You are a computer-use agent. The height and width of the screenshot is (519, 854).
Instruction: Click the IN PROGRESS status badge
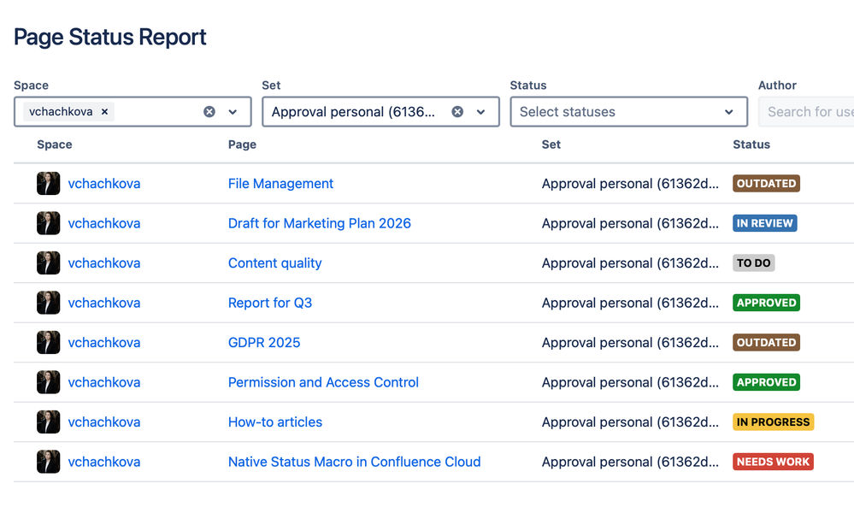coord(773,422)
